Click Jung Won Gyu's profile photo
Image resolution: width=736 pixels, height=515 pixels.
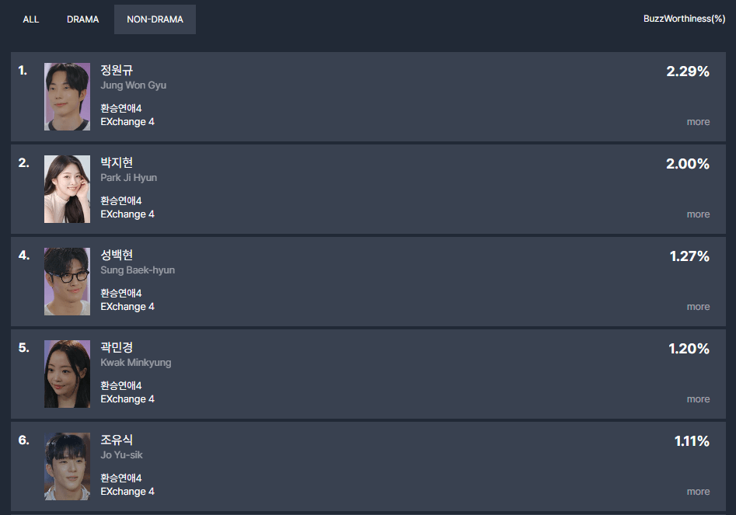tap(67, 96)
